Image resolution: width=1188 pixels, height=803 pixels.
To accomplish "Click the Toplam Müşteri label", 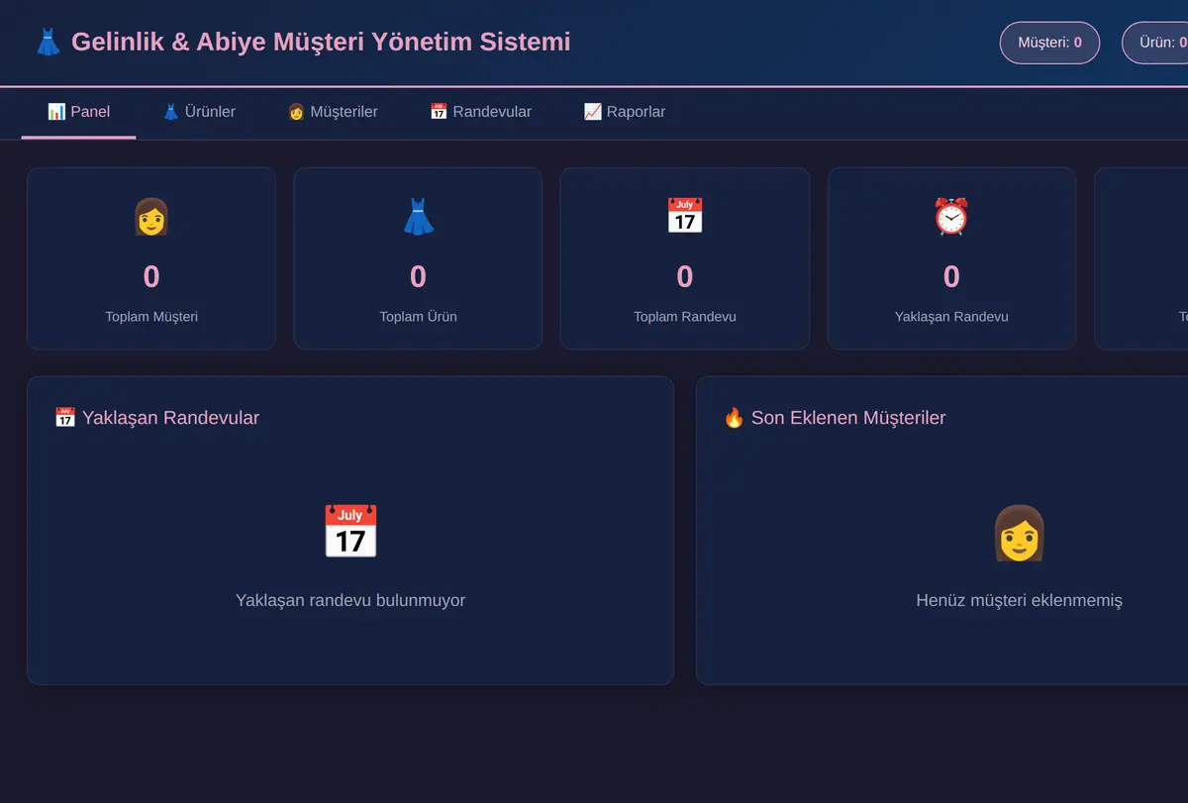I will click(x=151, y=317).
